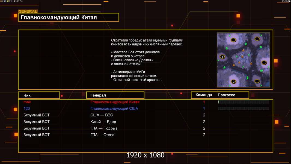
Task: Select the empty start slot in minimap's northwest corner
Action: pyautogui.click(x=233, y=40)
